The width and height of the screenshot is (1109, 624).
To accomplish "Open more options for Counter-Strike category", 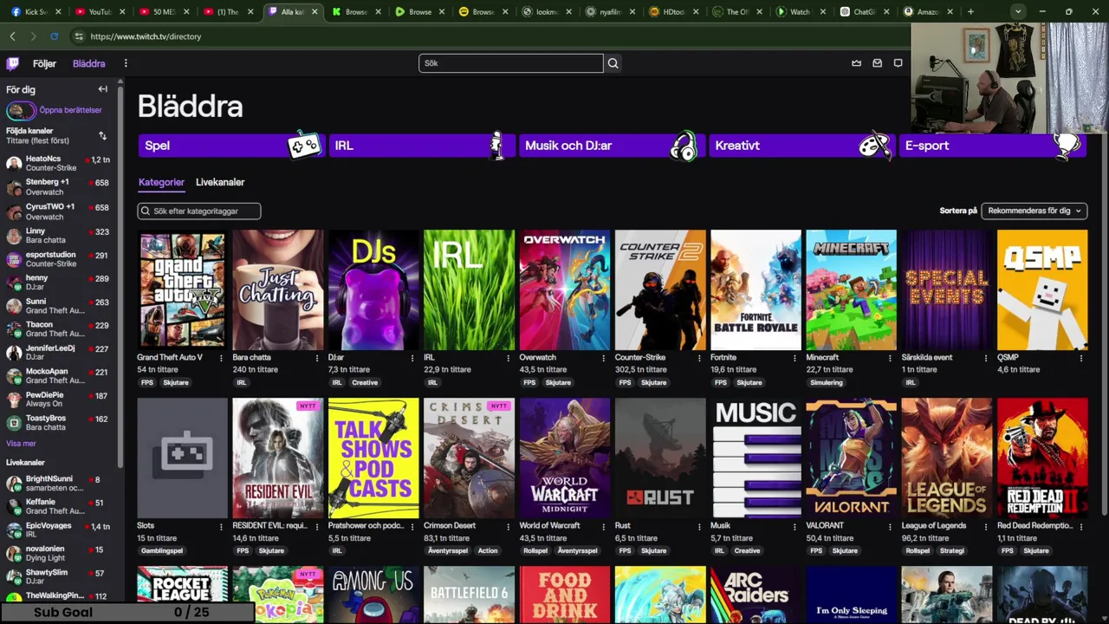I will click(698, 358).
